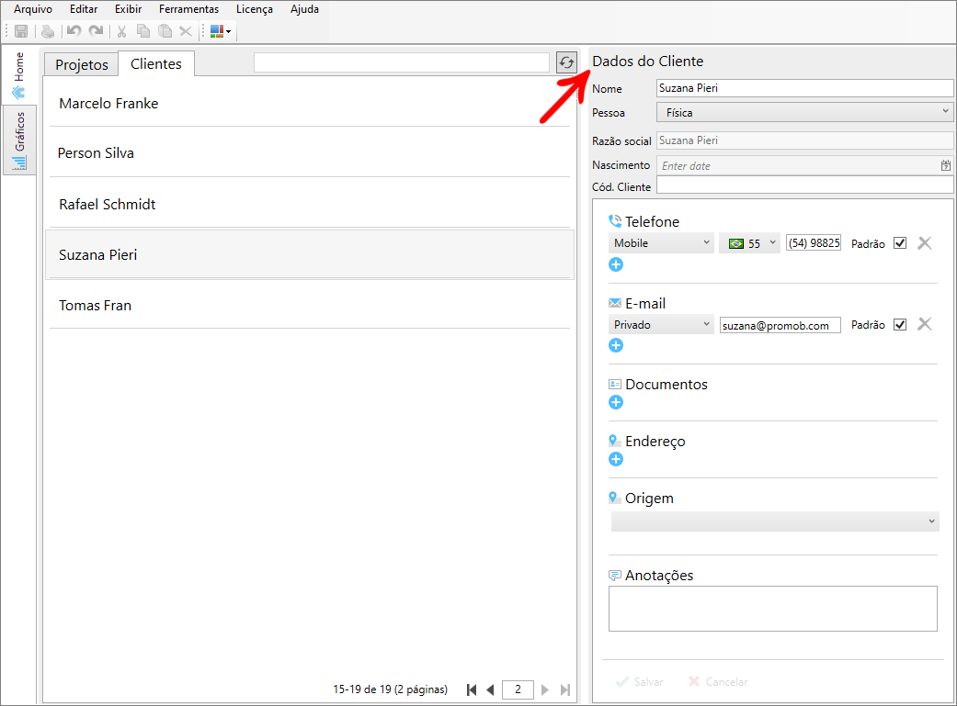Viewport: 957px width, 706px height.
Task: Add a new Endereço entry
Action: pyautogui.click(x=616, y=459)
